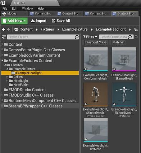Click the FMODStudio Content folder icon
This screenshot has height=153, width=141.
(6, 90)
